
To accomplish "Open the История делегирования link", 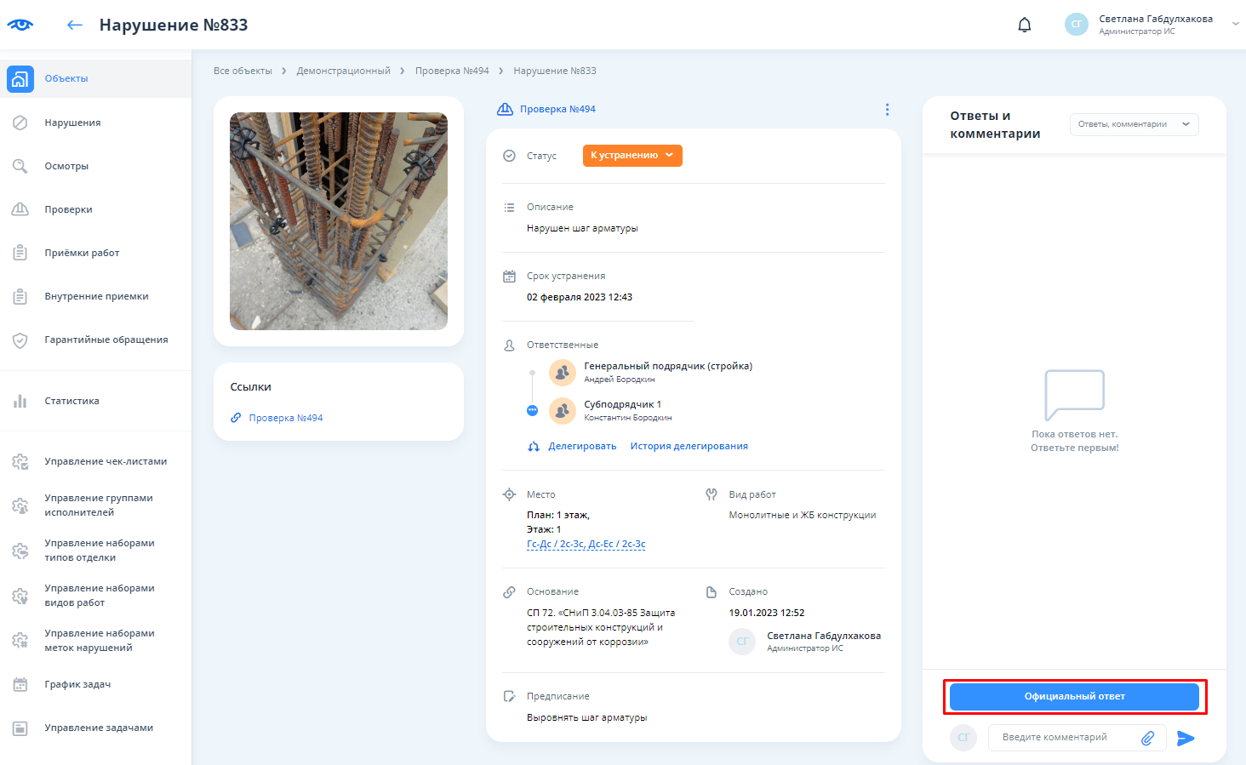I will point(689,446).
